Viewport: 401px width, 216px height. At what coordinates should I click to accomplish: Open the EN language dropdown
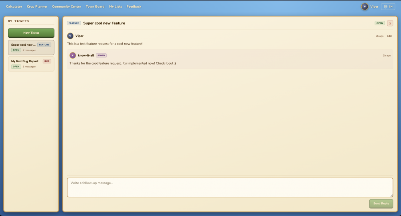coord(388,6)
